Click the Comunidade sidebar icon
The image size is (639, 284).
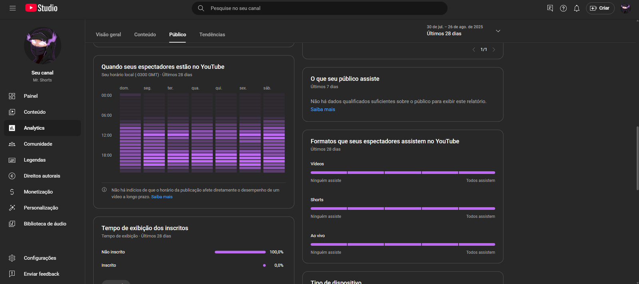12,144
